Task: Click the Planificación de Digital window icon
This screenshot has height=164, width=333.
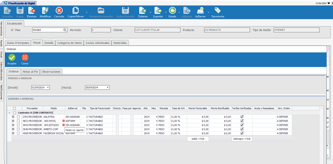Action: click(x=5, y=3)
